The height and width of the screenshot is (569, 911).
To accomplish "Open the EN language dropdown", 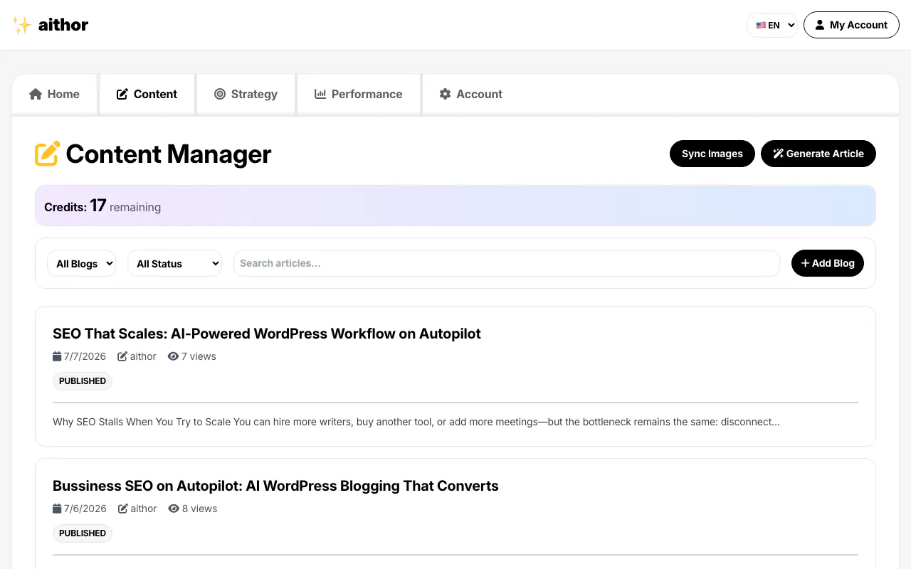I will pos(772,25).
